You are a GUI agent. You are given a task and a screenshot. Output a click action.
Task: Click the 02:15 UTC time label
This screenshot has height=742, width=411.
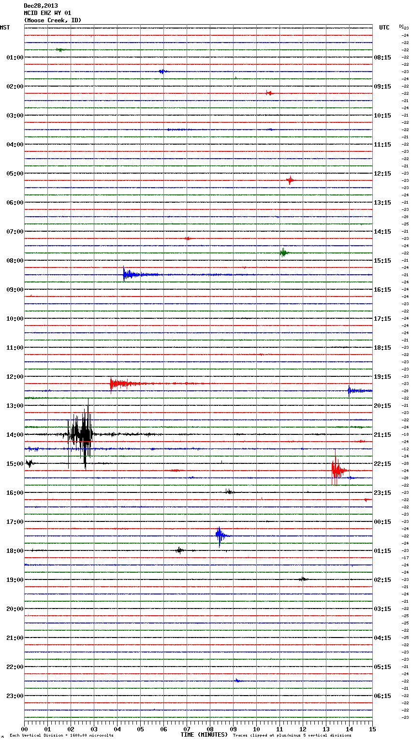[382, 580]
